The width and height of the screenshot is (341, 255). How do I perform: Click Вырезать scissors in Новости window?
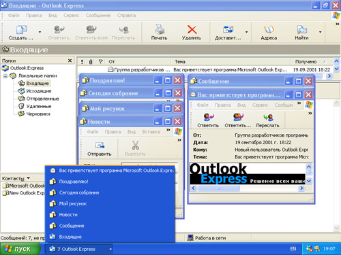(x=136, y=149)
